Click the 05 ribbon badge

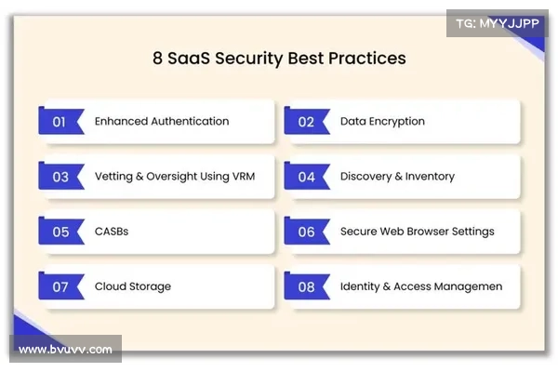[x=61, y=231]
